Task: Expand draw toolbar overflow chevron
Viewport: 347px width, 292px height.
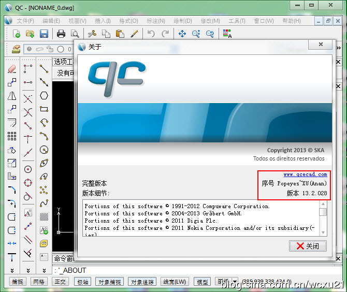Action: (x=44, y=270)
